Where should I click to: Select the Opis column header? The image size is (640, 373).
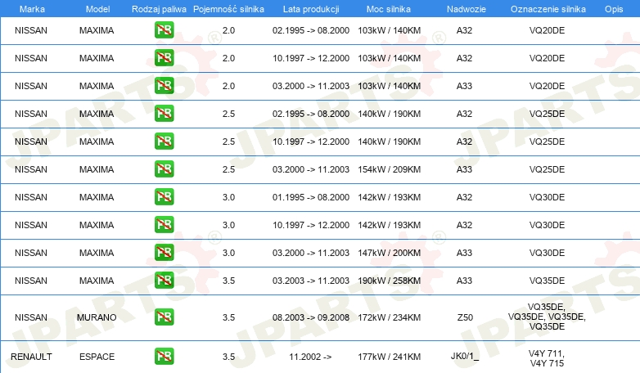pyautogui.click(x=614, y=9)
